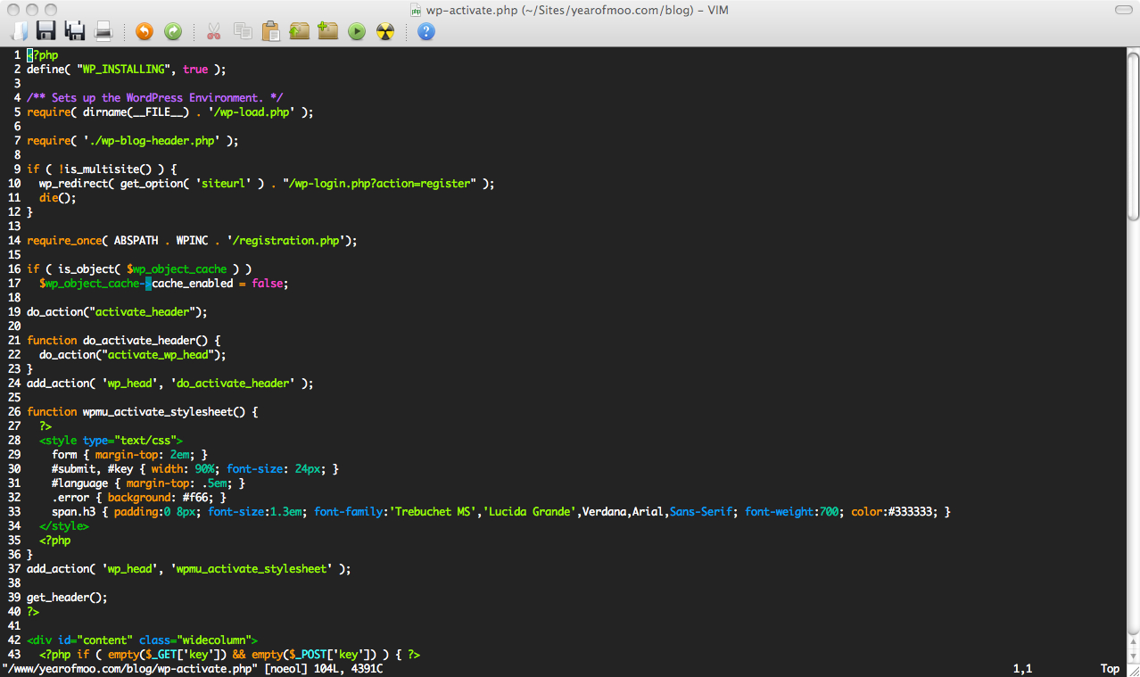Paste from the clipboard icon
Screen dimensions: 1140x677
click(x=271, y=31)
